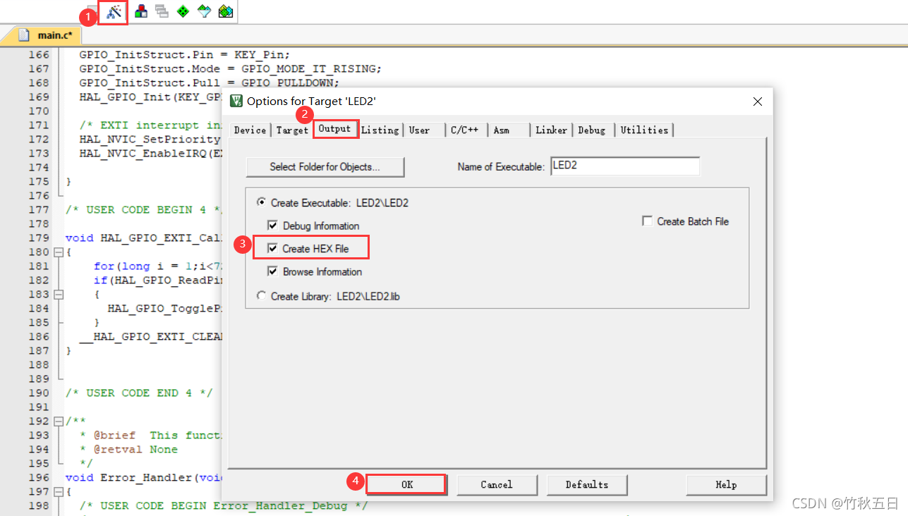Click the Name of Executable input field
908x516 pixels.
(625, 166)
